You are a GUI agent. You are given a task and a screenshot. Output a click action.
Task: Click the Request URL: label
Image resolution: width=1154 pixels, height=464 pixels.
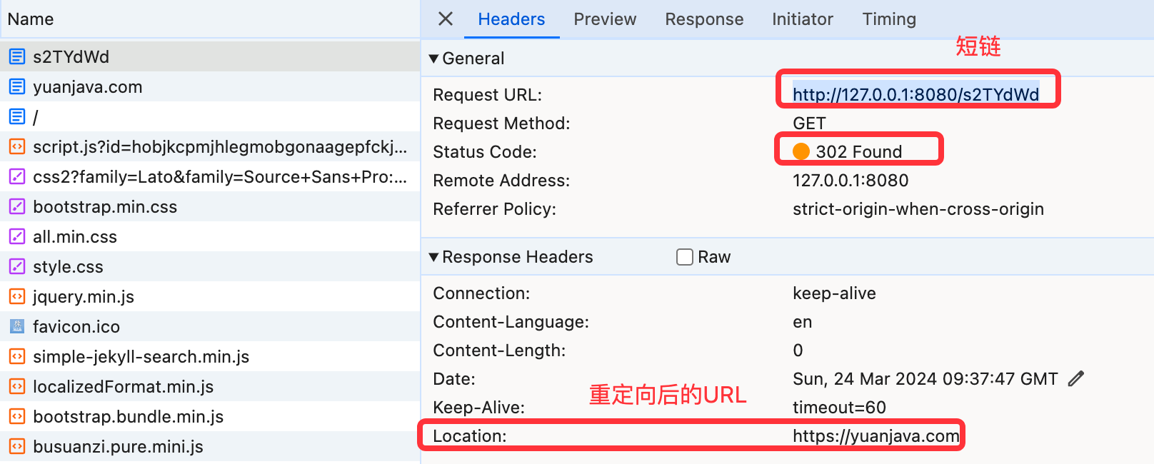488,95
